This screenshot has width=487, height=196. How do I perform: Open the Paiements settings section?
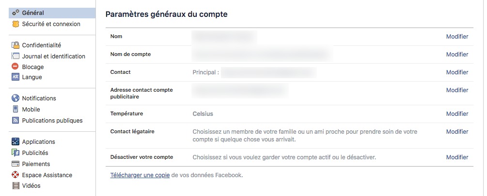tap(36, 164)
